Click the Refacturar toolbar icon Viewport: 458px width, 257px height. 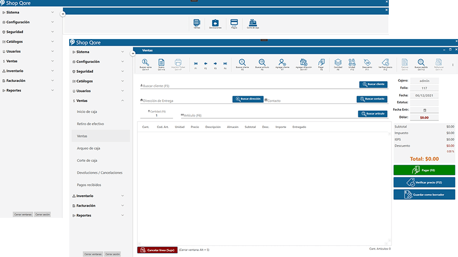point(439,64)
